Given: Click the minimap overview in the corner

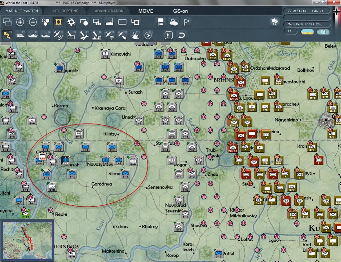Looking at the screenshot, I should point(27,241).
